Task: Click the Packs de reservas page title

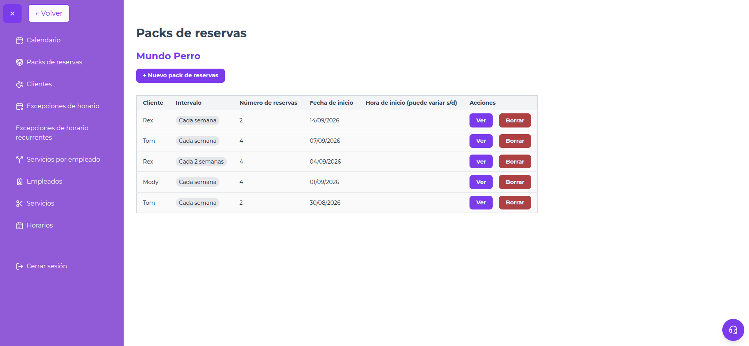Action: [x=192, y=33]
